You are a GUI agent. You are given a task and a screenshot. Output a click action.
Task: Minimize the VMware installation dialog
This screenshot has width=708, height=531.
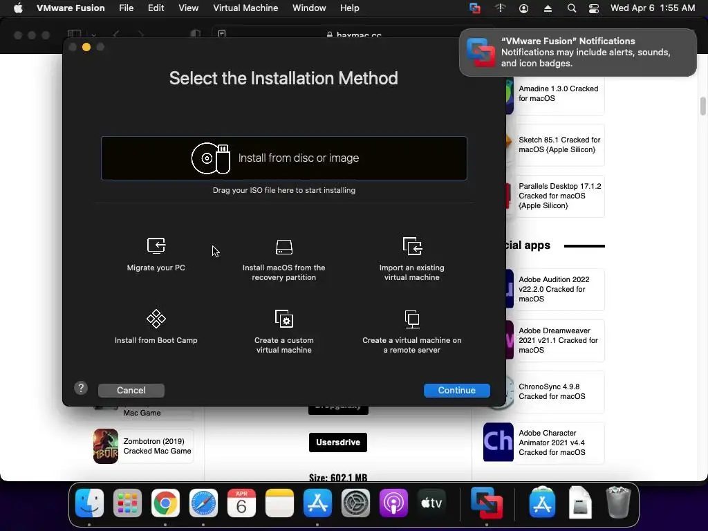86,47
